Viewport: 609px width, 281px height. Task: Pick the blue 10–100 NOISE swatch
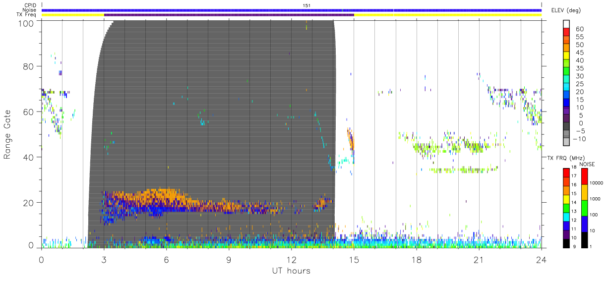pos(584,224)
